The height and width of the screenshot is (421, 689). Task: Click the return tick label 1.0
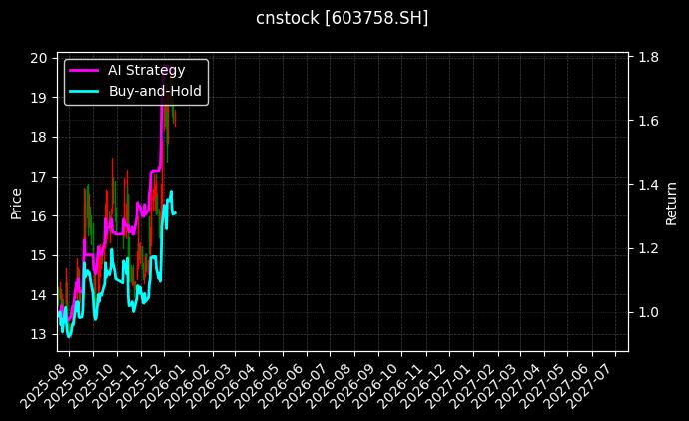[648, 312]
